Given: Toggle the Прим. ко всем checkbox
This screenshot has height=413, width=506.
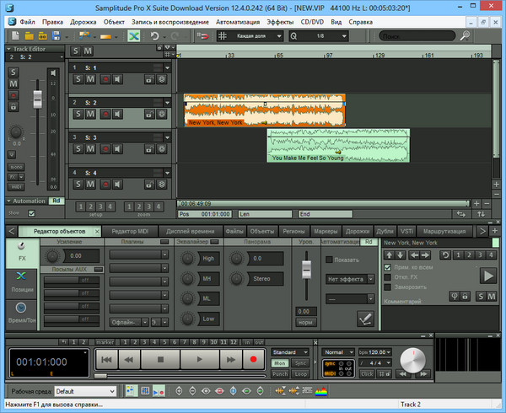Looking at the screenshot, I should pyautogui.click(x=388, y=266).
